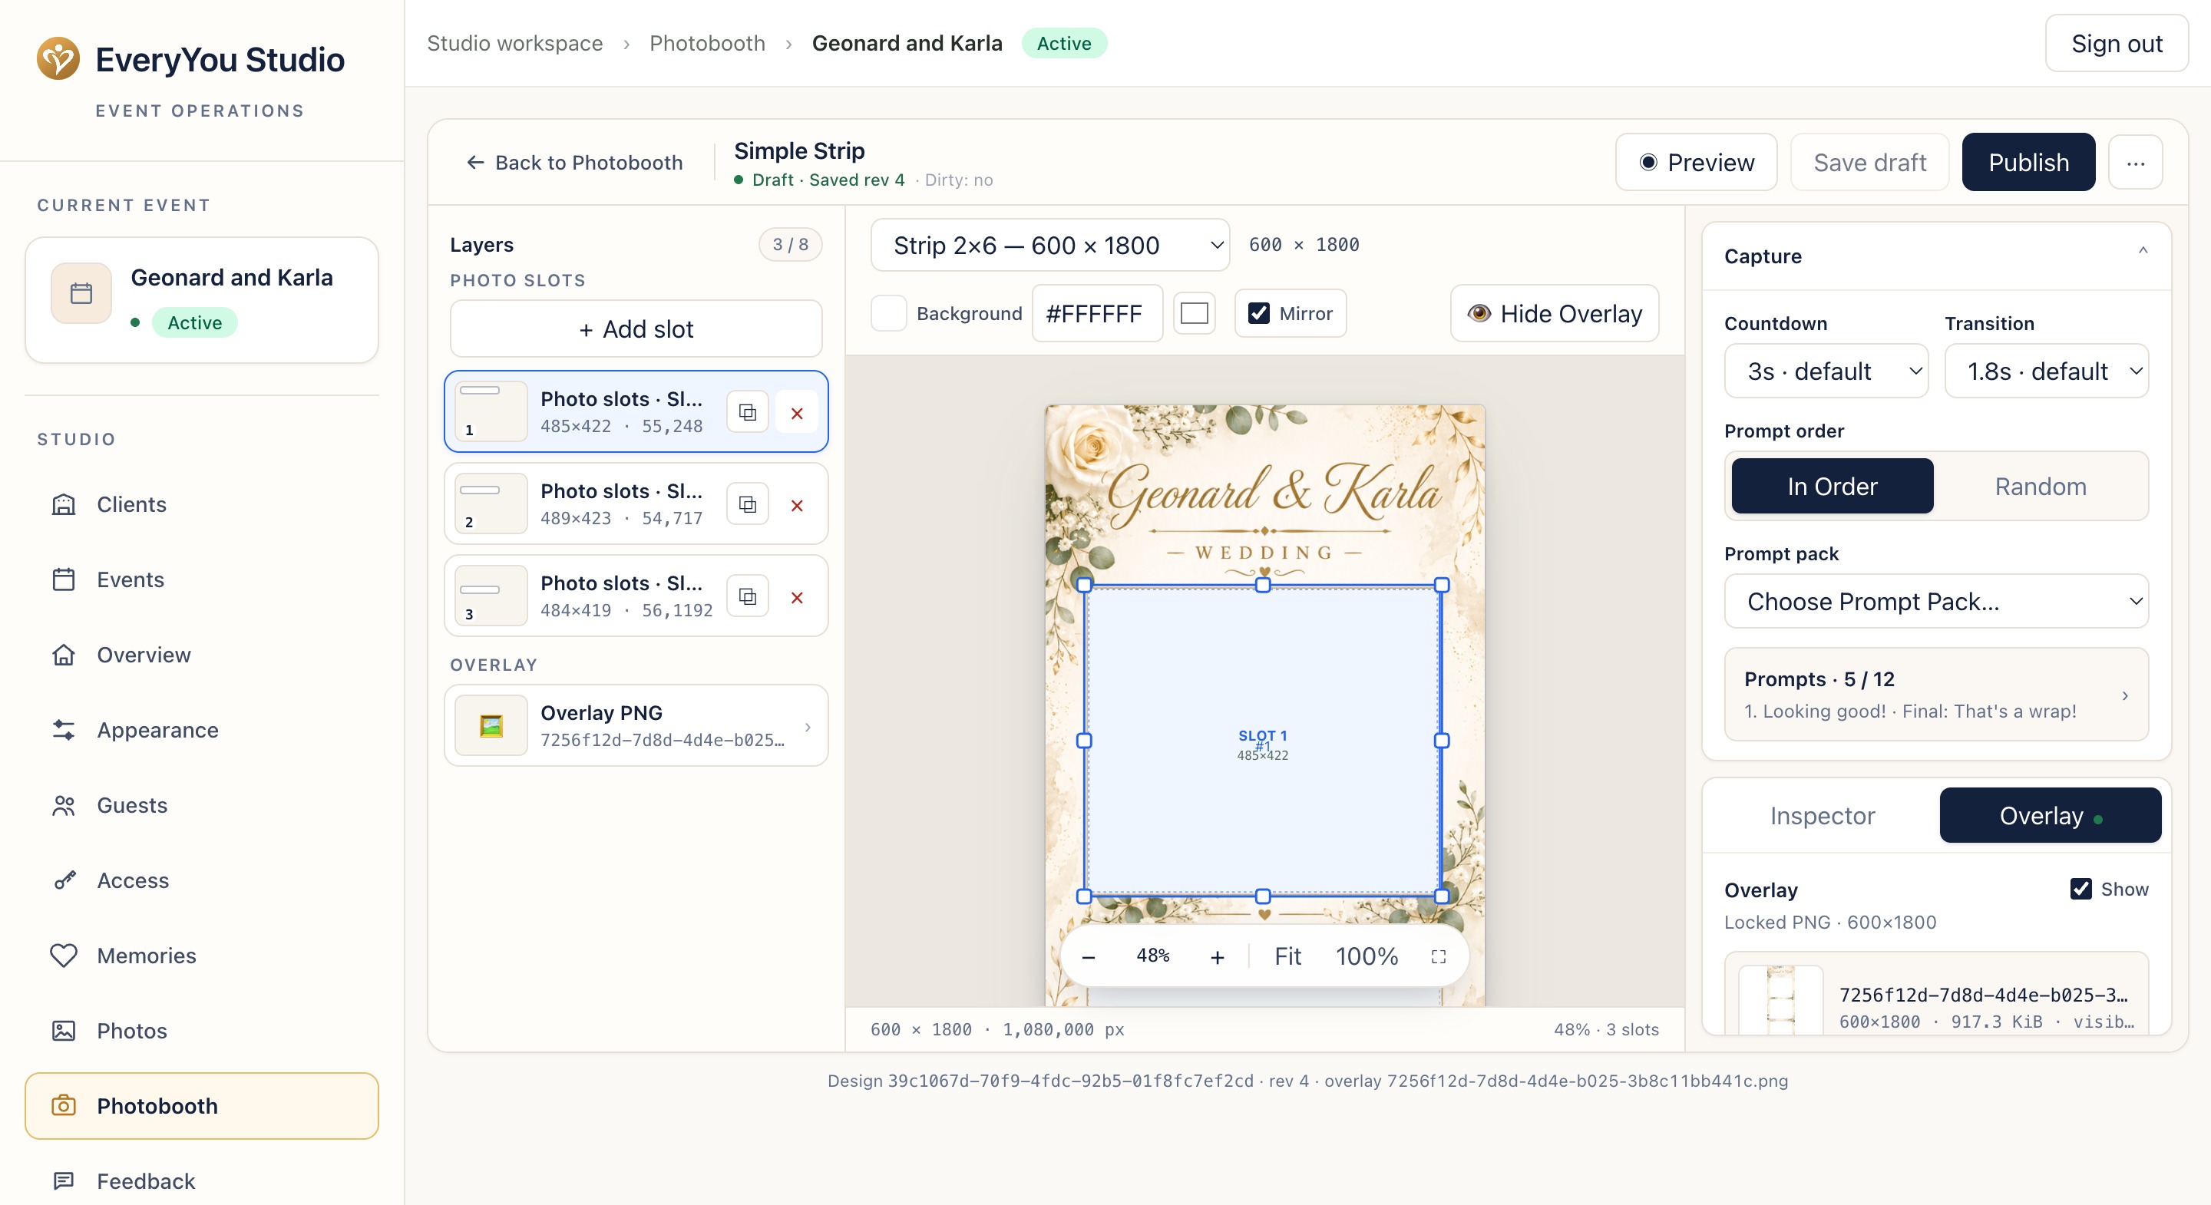Screen dimensions: 2211x1205
Task: Click the Feedback speech-bubble icon
Action: (x=64, y=1181)
